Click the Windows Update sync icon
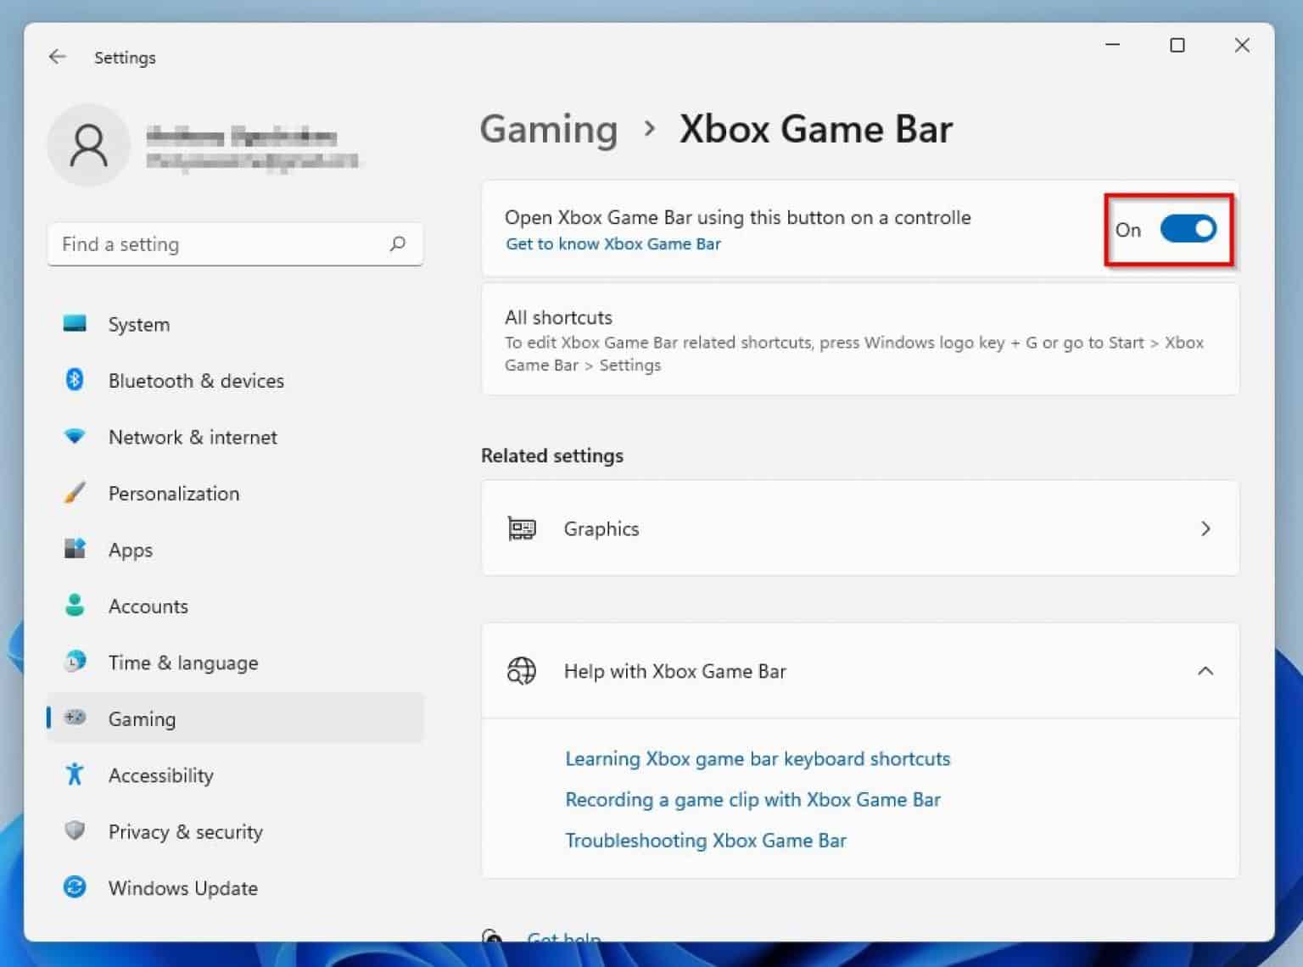This screenshot has height=967, width=1303. 75,887
